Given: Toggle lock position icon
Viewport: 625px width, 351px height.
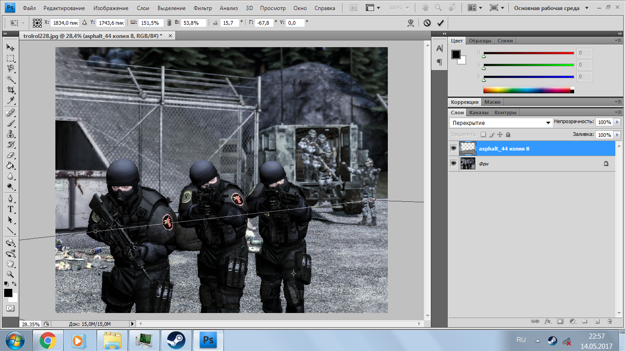Looking at the screenshot, I should (500, 135).
